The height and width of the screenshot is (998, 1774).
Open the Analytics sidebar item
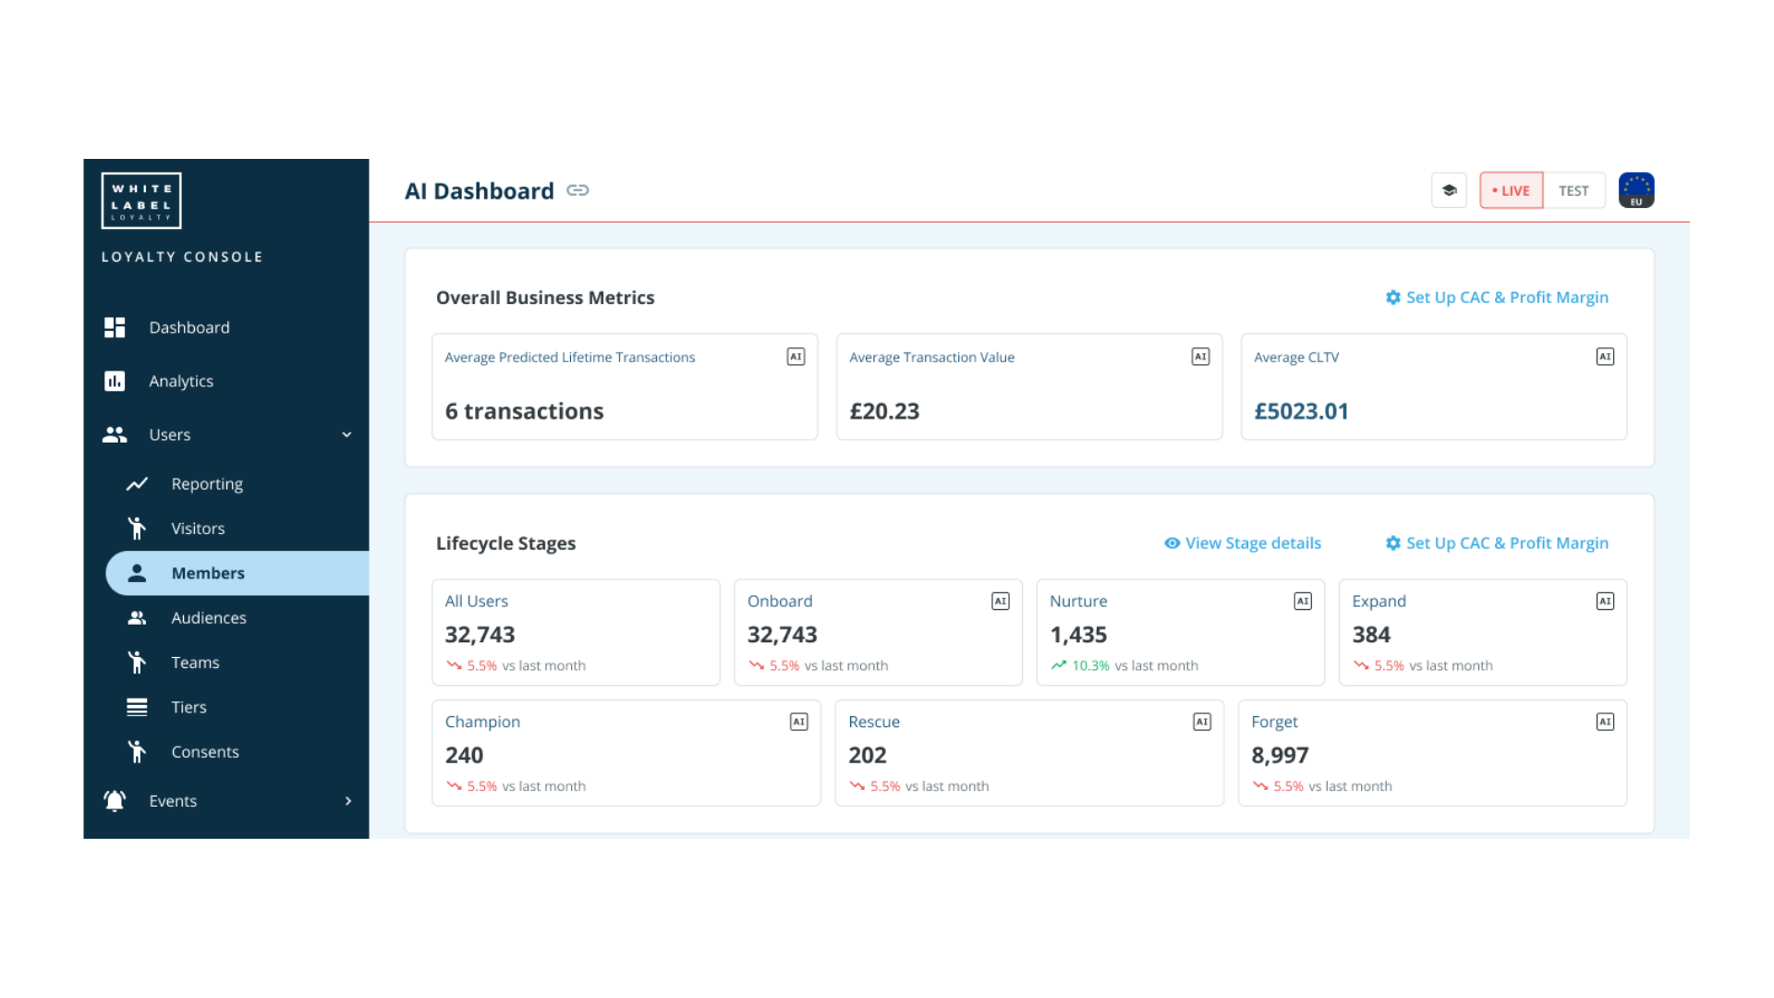[x=181, y=381]
